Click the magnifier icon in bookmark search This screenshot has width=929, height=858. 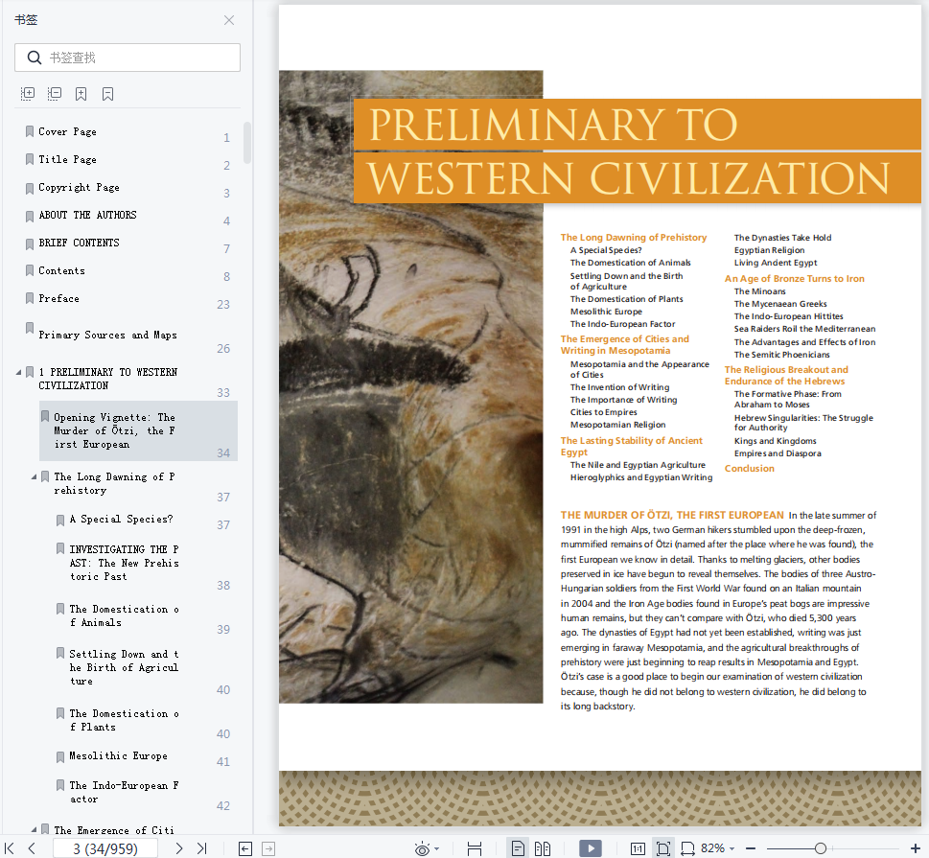(x=35, y=58)
